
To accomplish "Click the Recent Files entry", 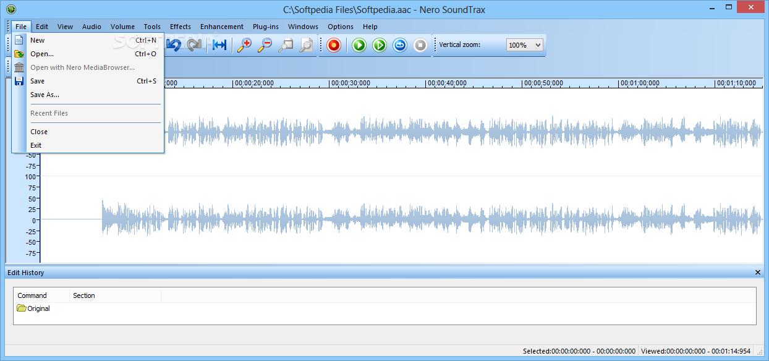I will [x=88, y=113].
